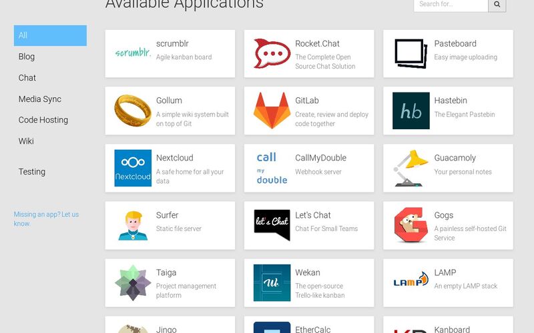
Task: Show Media Sync applications
Action: [40, 99]
